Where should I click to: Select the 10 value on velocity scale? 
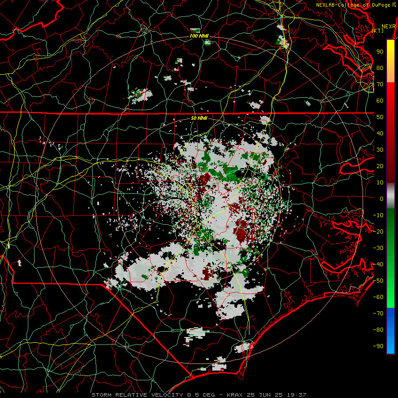click(380, 183)
